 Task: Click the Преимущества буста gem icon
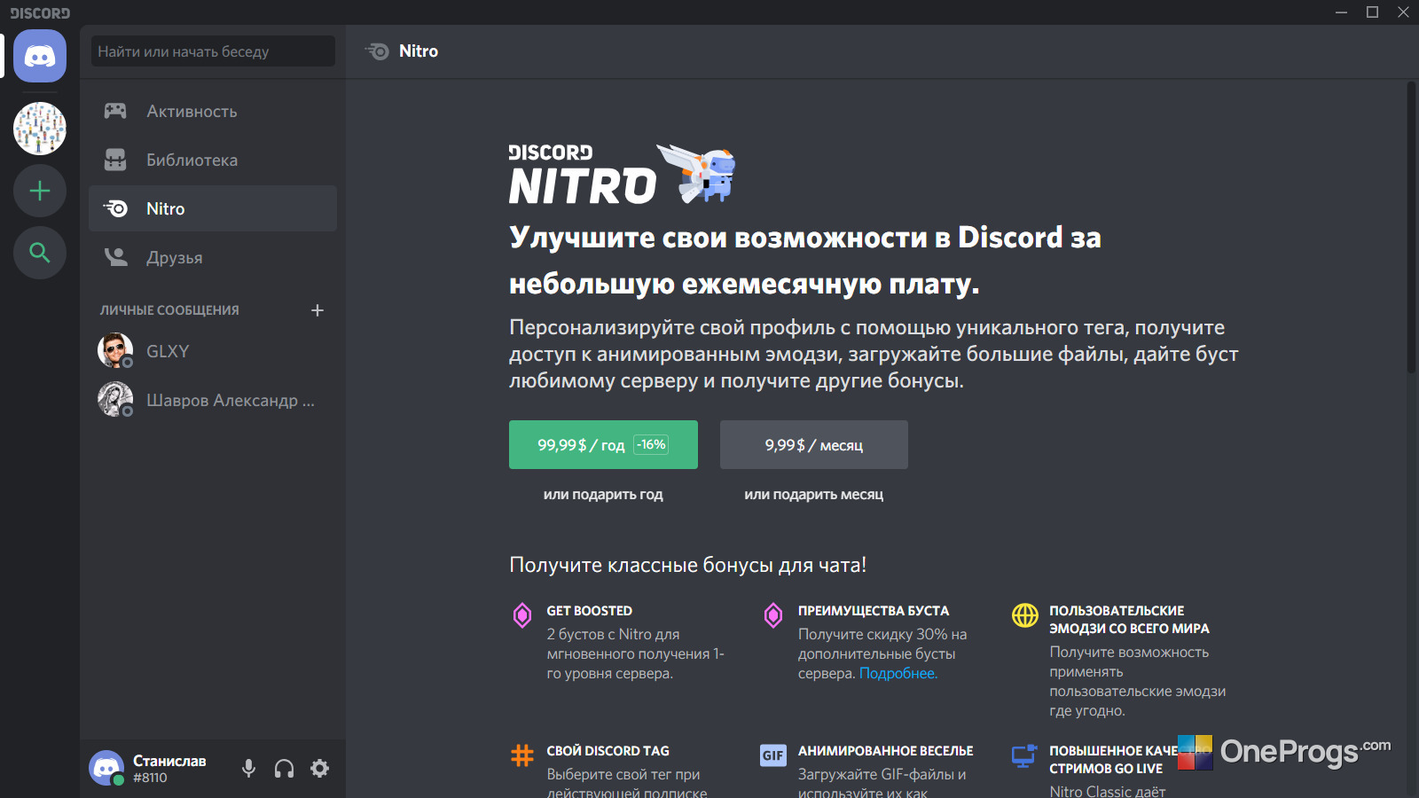(773, 614)
